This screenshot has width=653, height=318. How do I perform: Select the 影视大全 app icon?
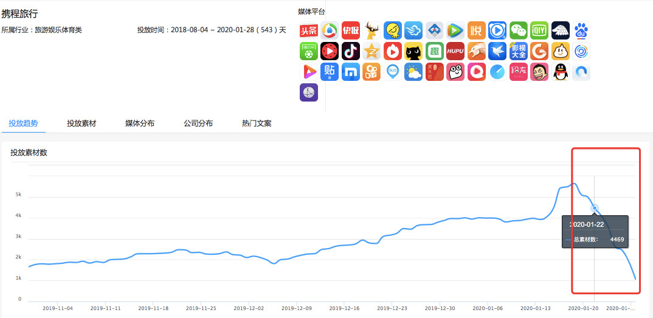click(x=518, y=52)
